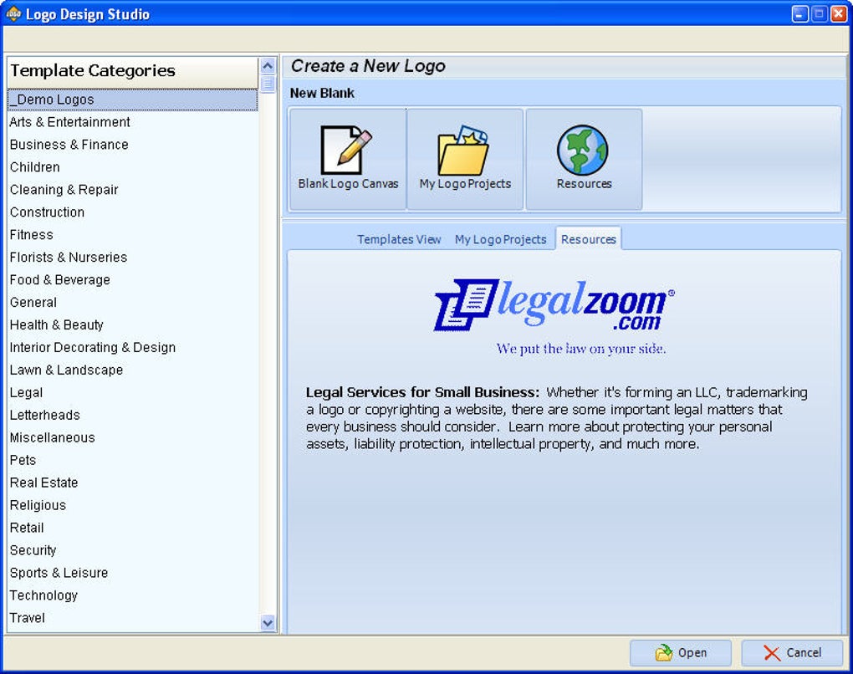
Task: Choose the Business & Finance category
Action: click(x=132, y=145)
